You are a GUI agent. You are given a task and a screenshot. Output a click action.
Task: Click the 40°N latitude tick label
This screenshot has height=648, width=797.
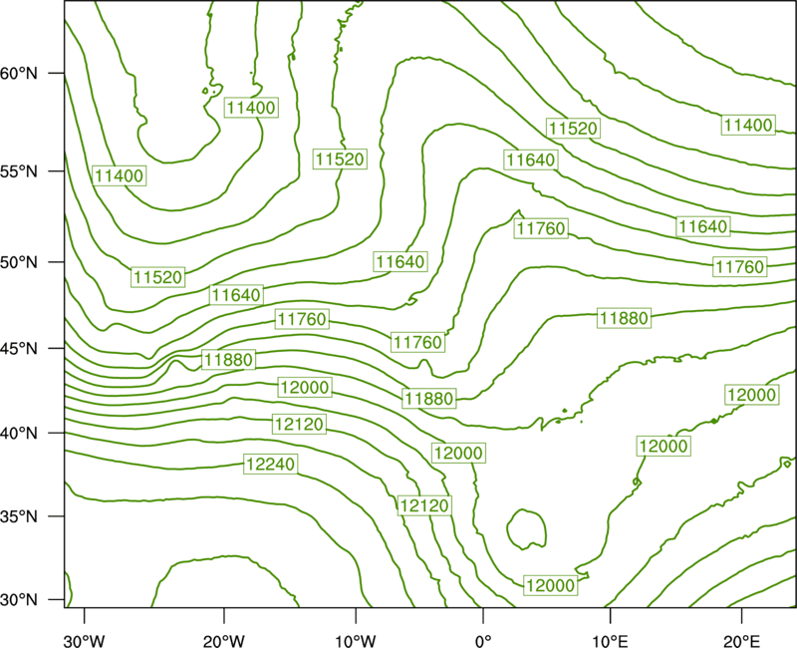[x=19, y=434]
